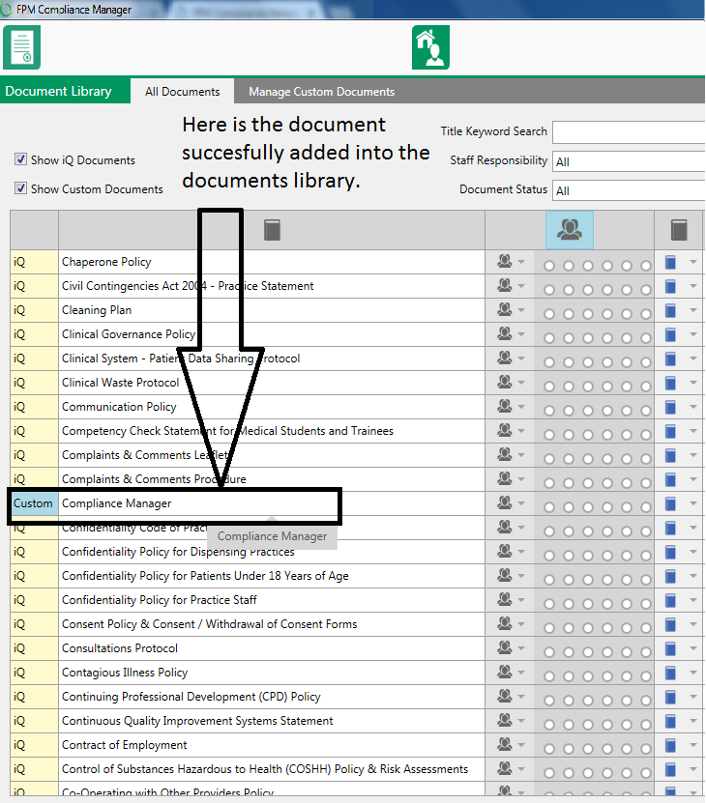Click the staff icon in Chaperone Policy row
Screen dimensions: 706x803
point(504,262)
